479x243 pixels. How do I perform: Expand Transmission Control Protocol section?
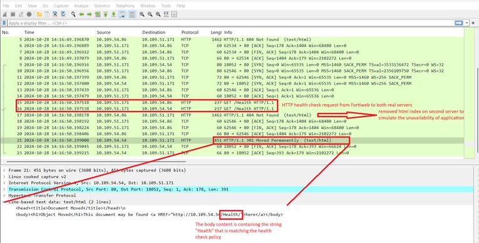pos(4,189)
